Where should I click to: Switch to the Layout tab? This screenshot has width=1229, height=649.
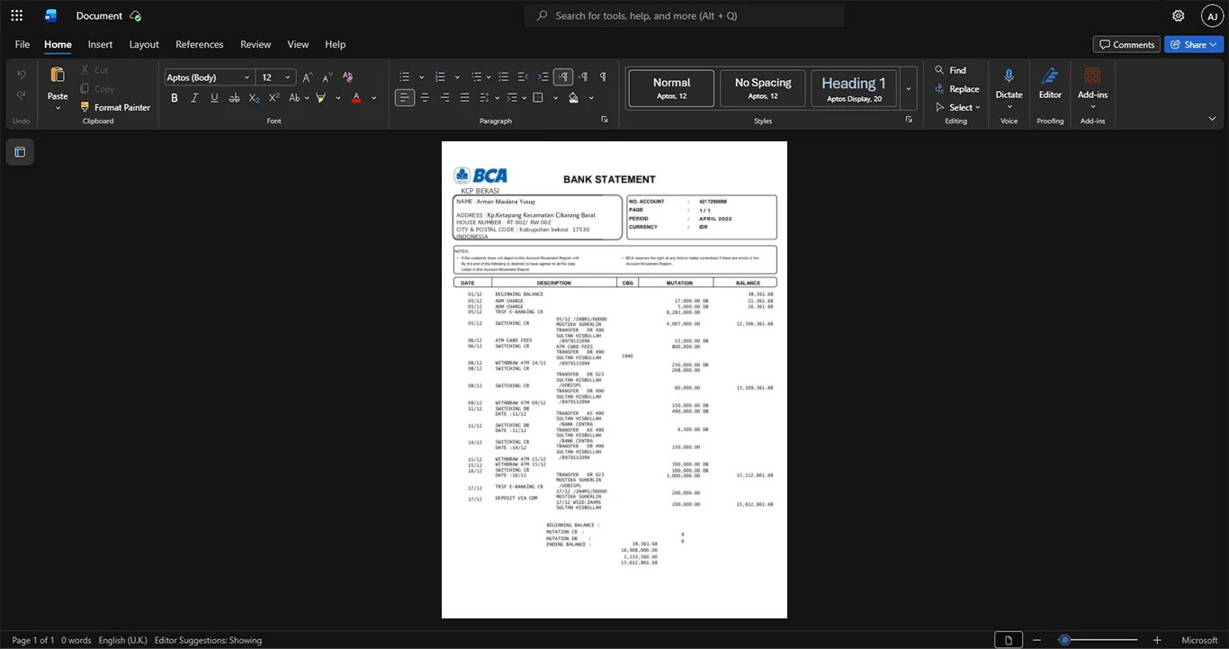tap(144, 44)
